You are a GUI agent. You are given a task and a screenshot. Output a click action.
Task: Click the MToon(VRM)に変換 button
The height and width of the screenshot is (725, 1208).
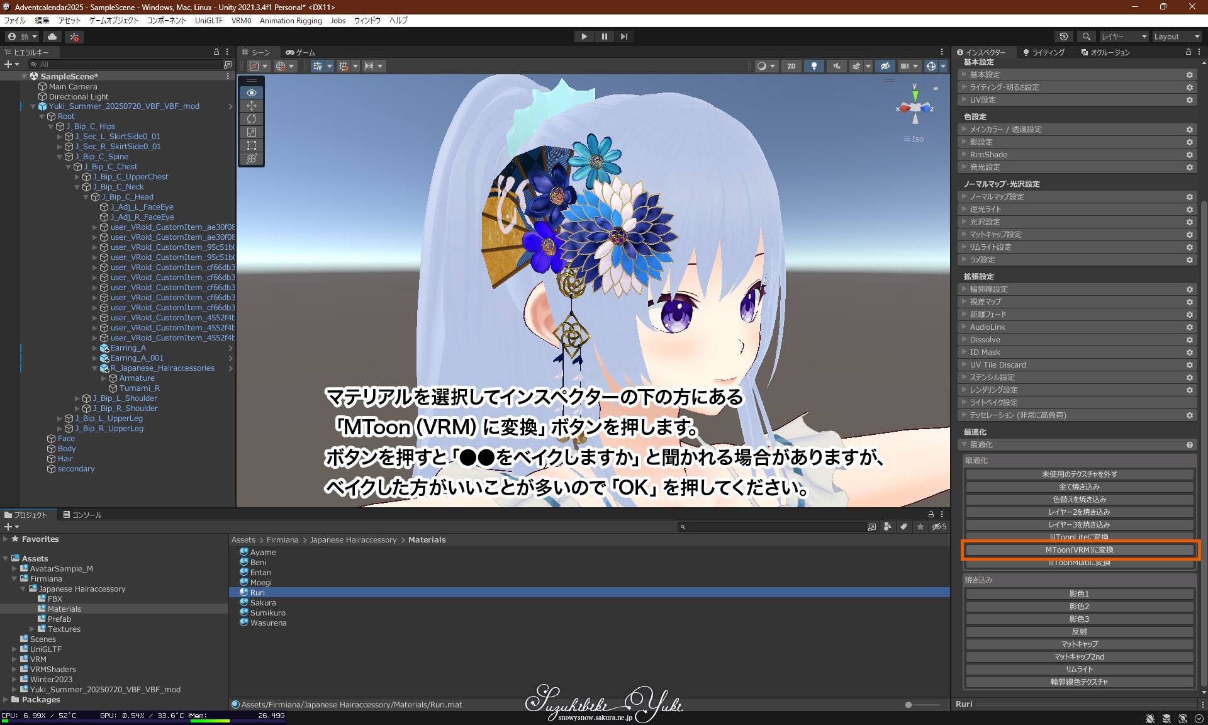pyautogui.click(x=1079, y=550)
